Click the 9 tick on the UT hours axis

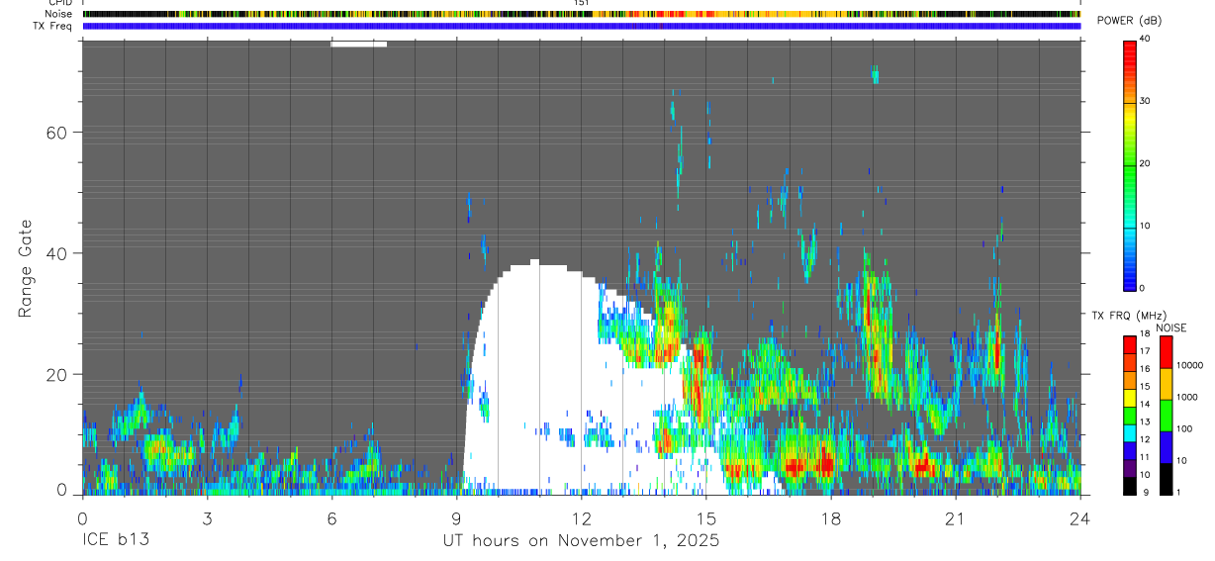coord(457,518)
